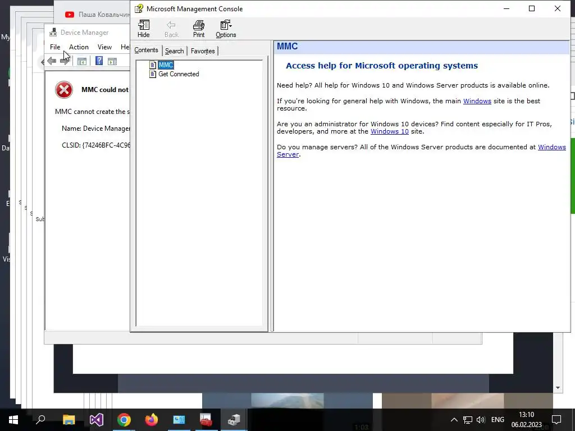Select the Contents tab
Viewport: 575px width, 431px height.
pyautogui.click(x=147, y=50)
